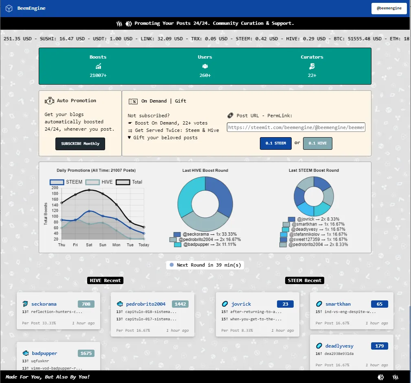
Task: Click the Steem icon in the promo banner
Action: click(x=119, y=24)
